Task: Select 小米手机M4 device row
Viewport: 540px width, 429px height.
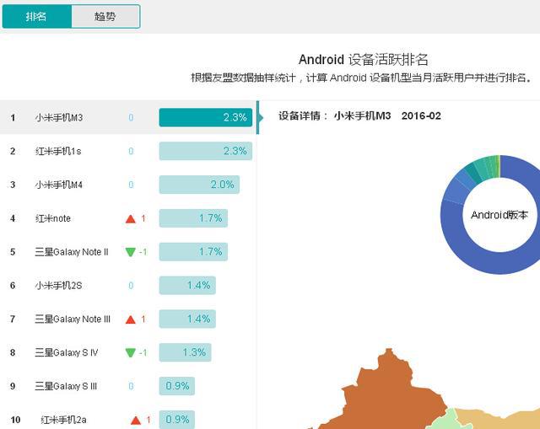Action: [x=128, y=185]
